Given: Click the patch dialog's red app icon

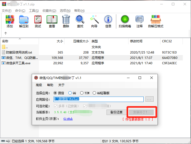Looking at the screenshot, I should click(x=36, y=78).
